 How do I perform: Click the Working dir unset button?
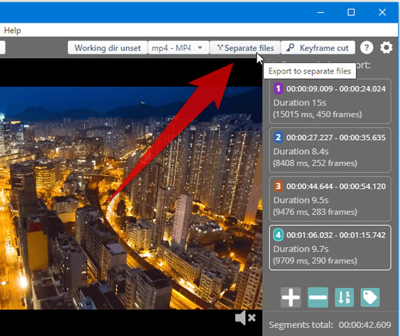click(x=107, y=48)
